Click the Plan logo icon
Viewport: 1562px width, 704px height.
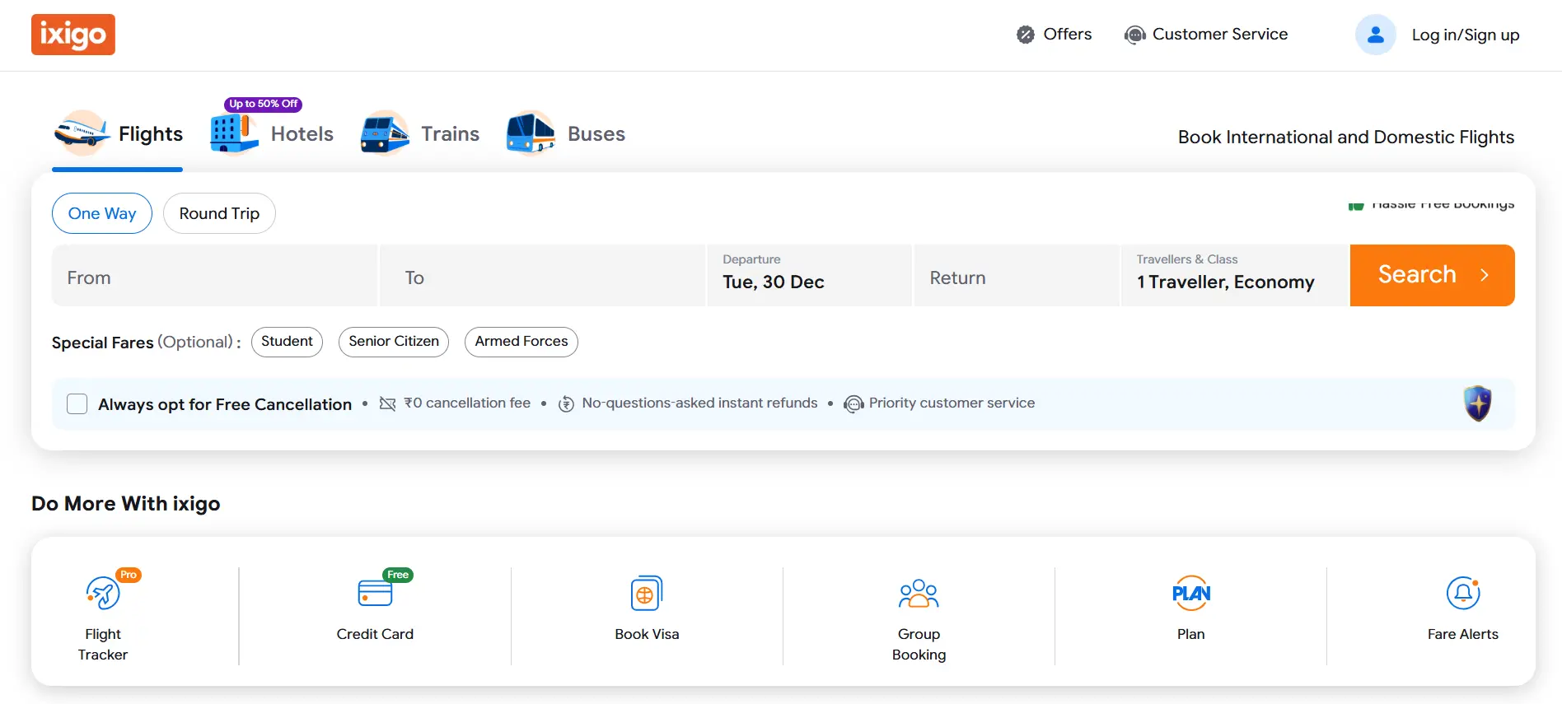point(1191,593)
